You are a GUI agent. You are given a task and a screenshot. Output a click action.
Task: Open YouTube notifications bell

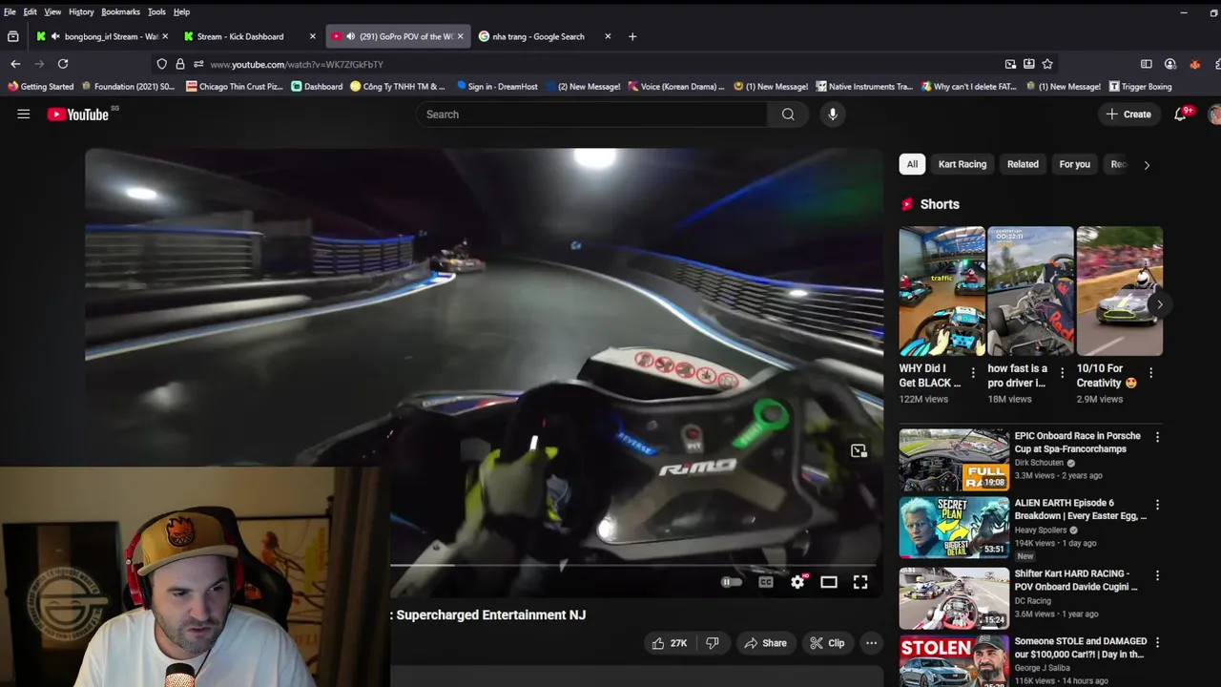pos(1180,114)
